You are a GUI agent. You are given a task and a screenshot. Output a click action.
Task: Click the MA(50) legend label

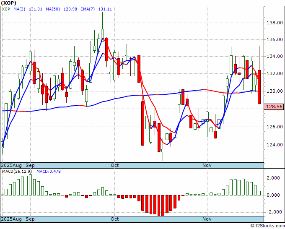pos(53,9)
